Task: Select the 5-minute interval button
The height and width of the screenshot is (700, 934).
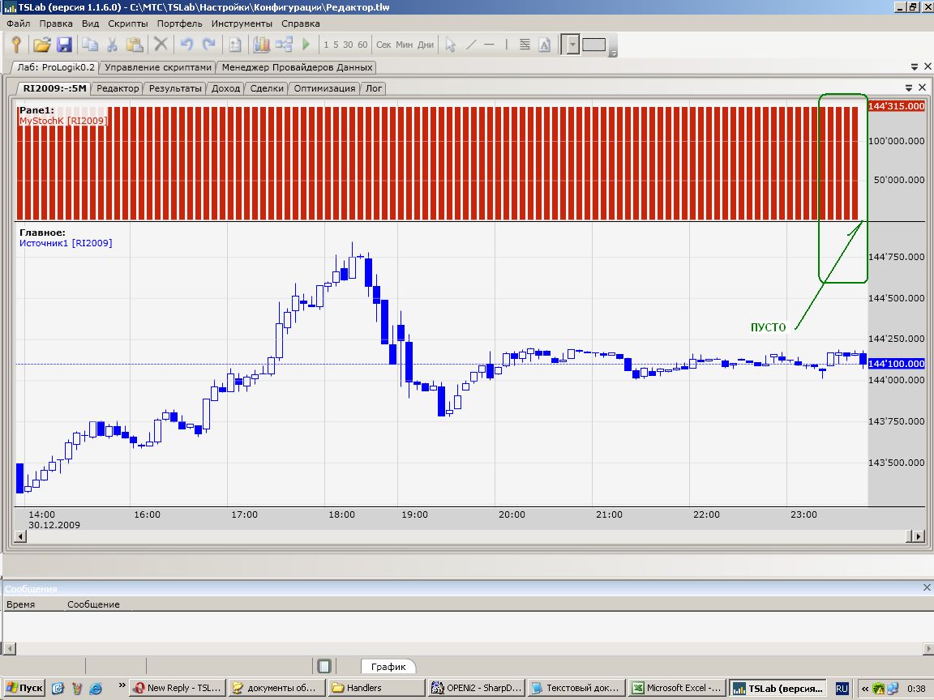Action: point(336,45)
